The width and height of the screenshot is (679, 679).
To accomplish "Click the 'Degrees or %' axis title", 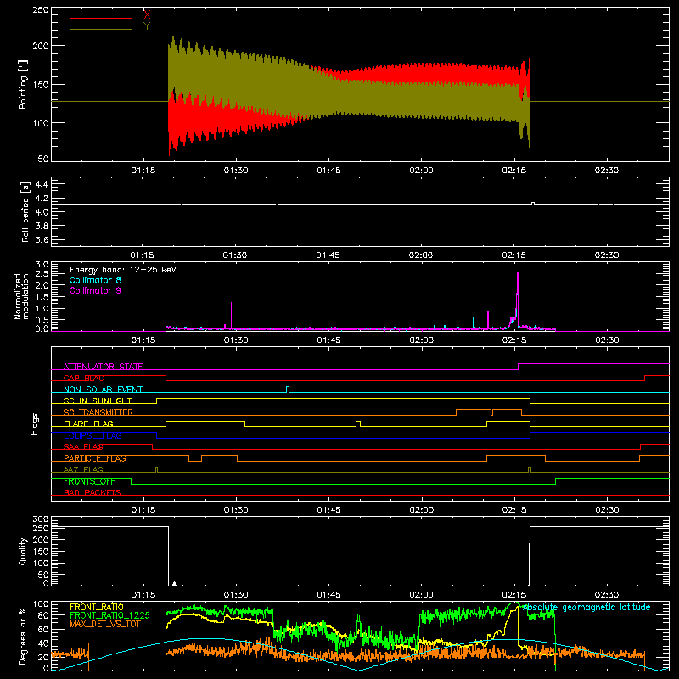I will point(23,636).
